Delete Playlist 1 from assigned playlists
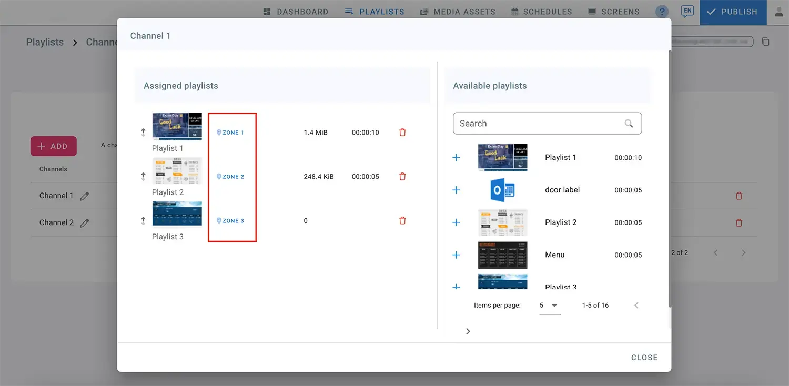Screen dimensions: 789x386 click(402, 133)
